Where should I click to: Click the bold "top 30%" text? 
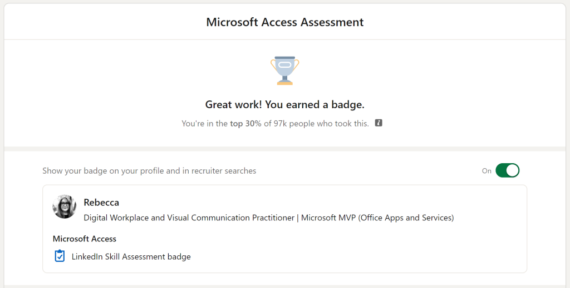(247, 123)
